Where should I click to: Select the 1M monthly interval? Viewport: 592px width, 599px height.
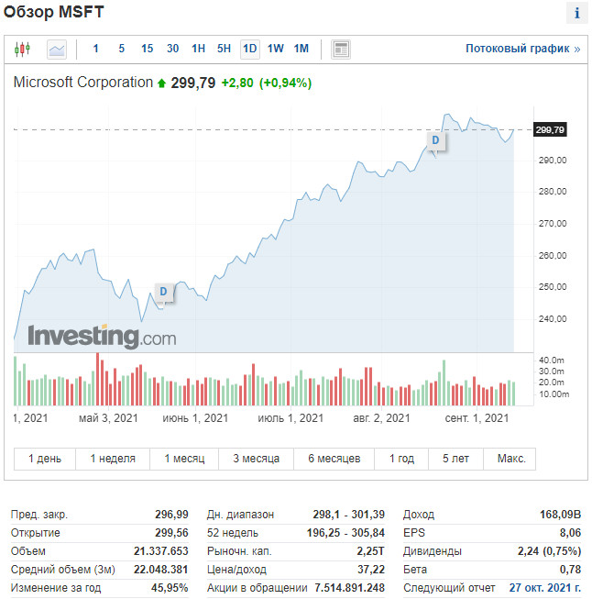coord(301,49)
